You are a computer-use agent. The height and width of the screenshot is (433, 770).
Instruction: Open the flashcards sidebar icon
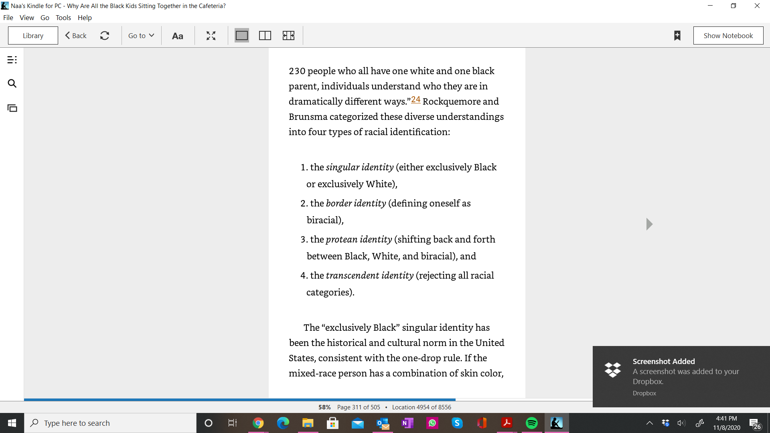(x=12, y=108)
